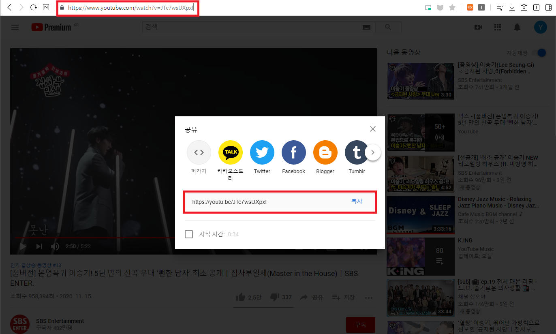Bookmark the page with the star icon
Screen dimensions: 556x334
(452, 7)
